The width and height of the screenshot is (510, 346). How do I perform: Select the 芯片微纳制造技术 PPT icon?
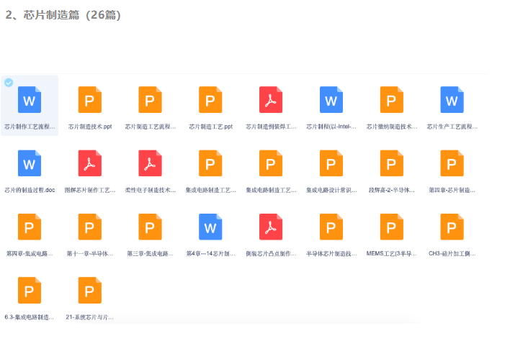392,100
